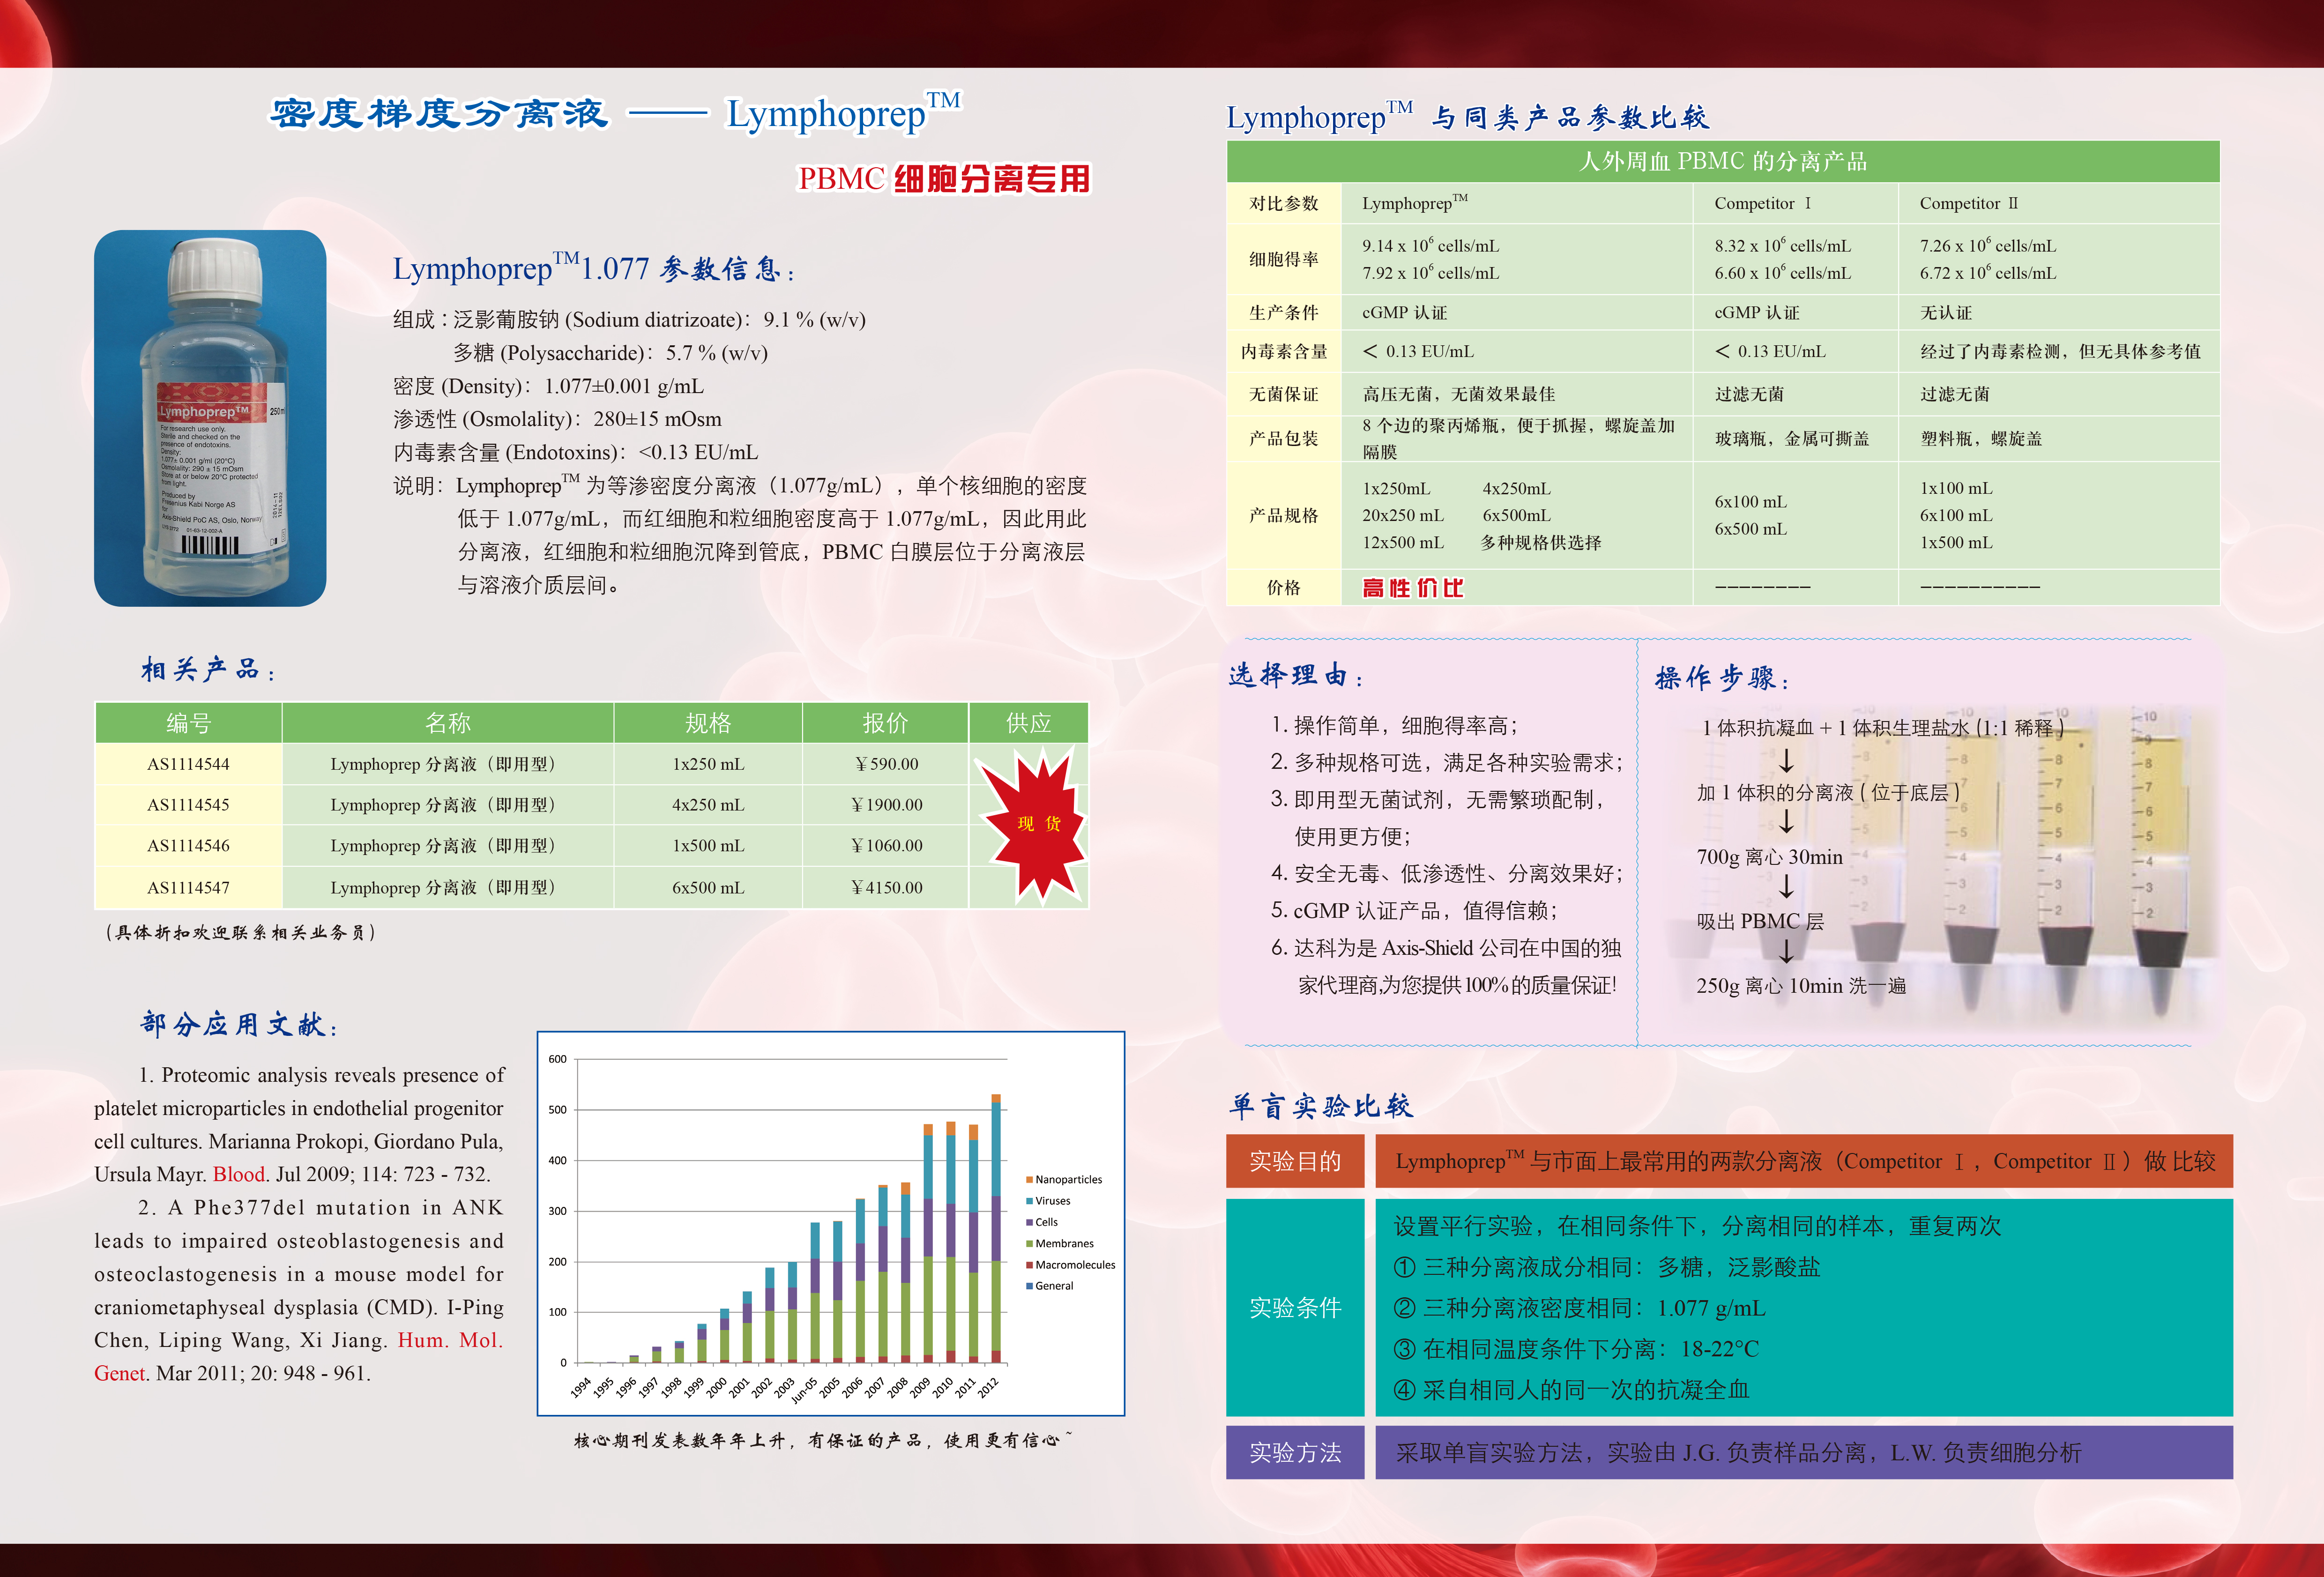Click the red Blood journal link
This screenshot has height=1577, width=2324.
click(239, 1174)
